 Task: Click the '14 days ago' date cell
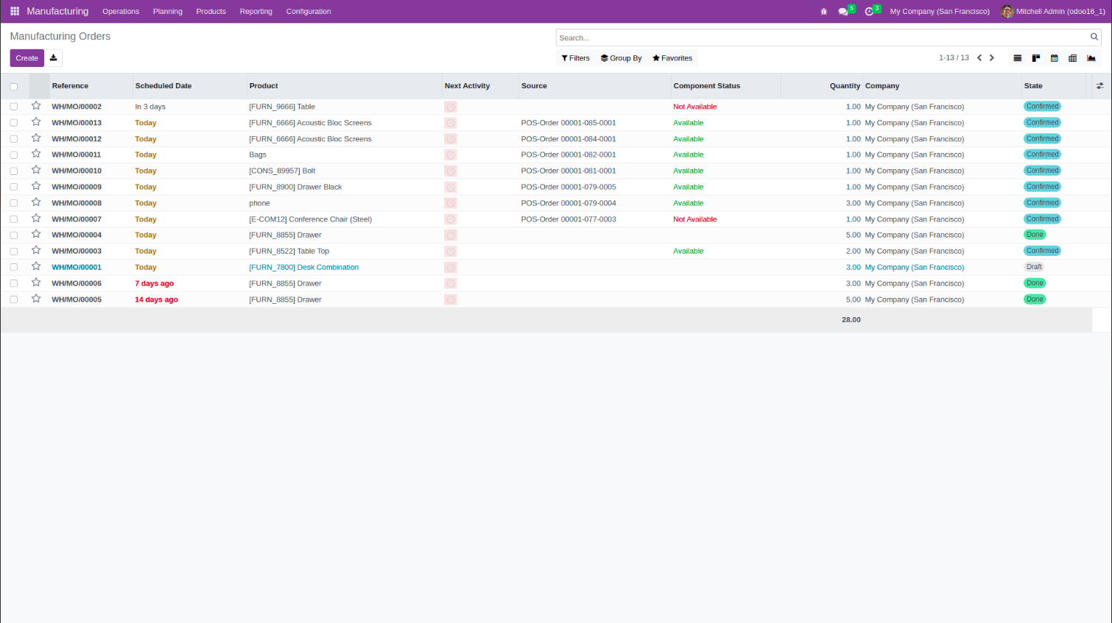pyautogui.click(x=156, y=299)
